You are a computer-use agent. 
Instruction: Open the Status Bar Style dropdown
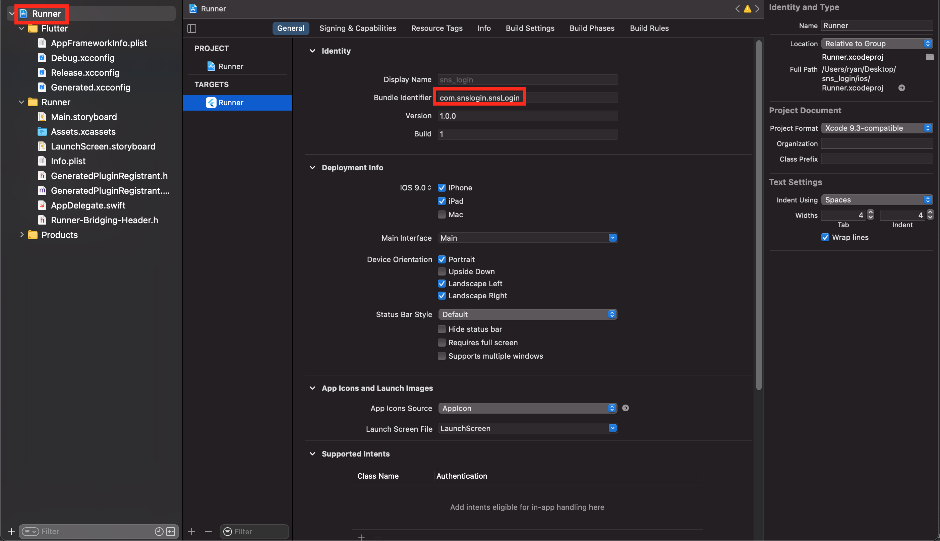tap(527, 314)
